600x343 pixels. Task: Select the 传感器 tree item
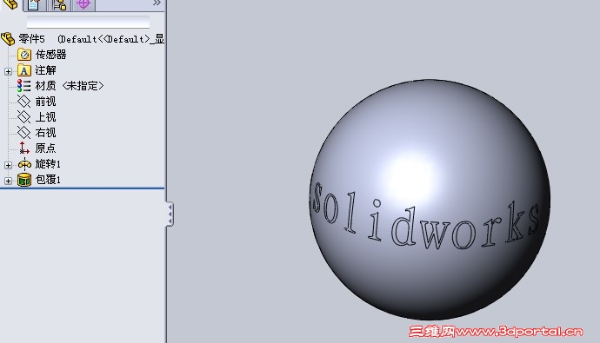click(50, 55)
